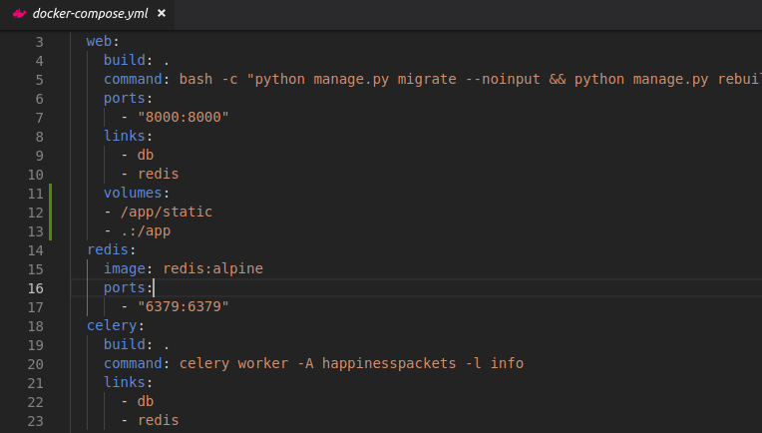Image resolution: width=762 pixels, height=433 pixels.
Task: Click the Docker file icon in the tab
Action: click(x=19, y=14)
